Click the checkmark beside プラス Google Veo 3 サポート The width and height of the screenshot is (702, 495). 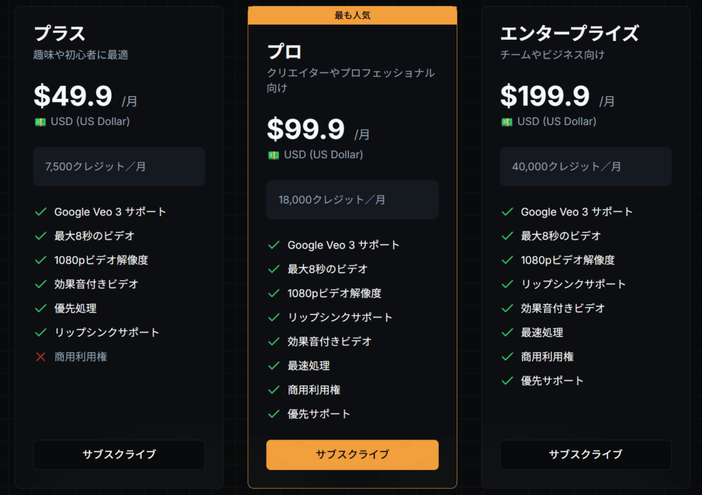coord(40,212)
